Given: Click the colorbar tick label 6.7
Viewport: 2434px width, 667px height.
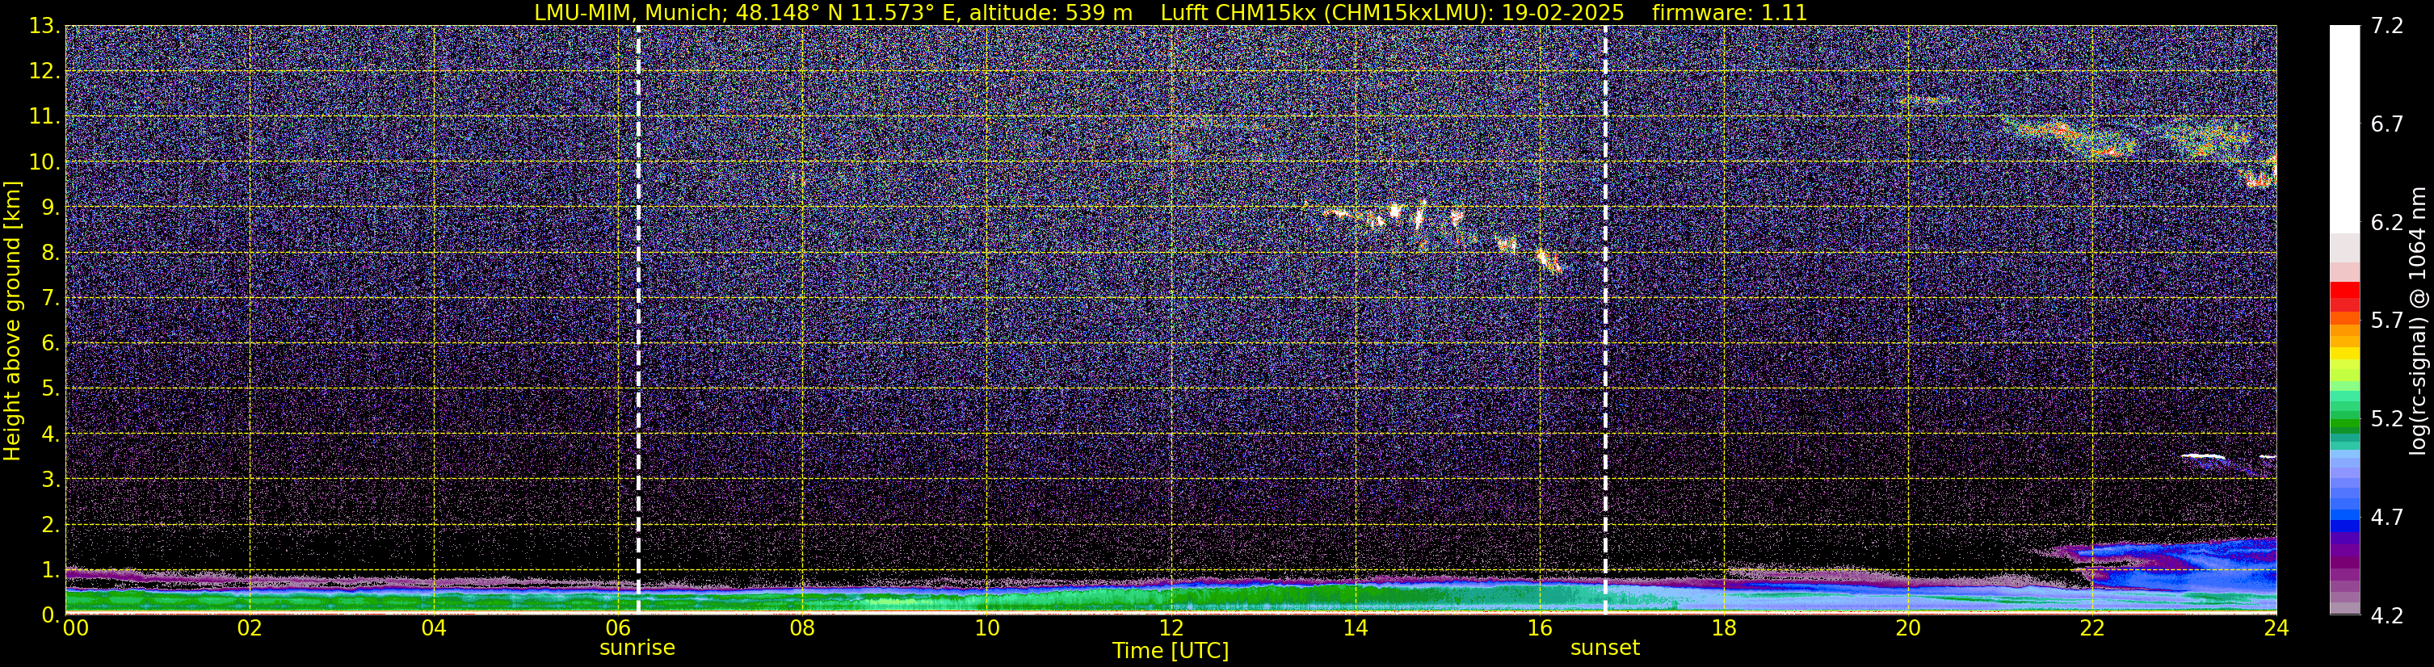Looking at the screenshot, I should 2387,124.
